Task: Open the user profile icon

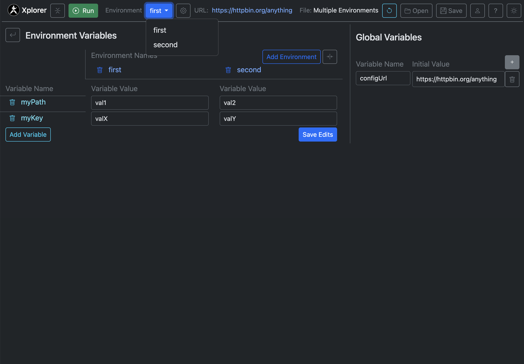Action: (477, 11)
